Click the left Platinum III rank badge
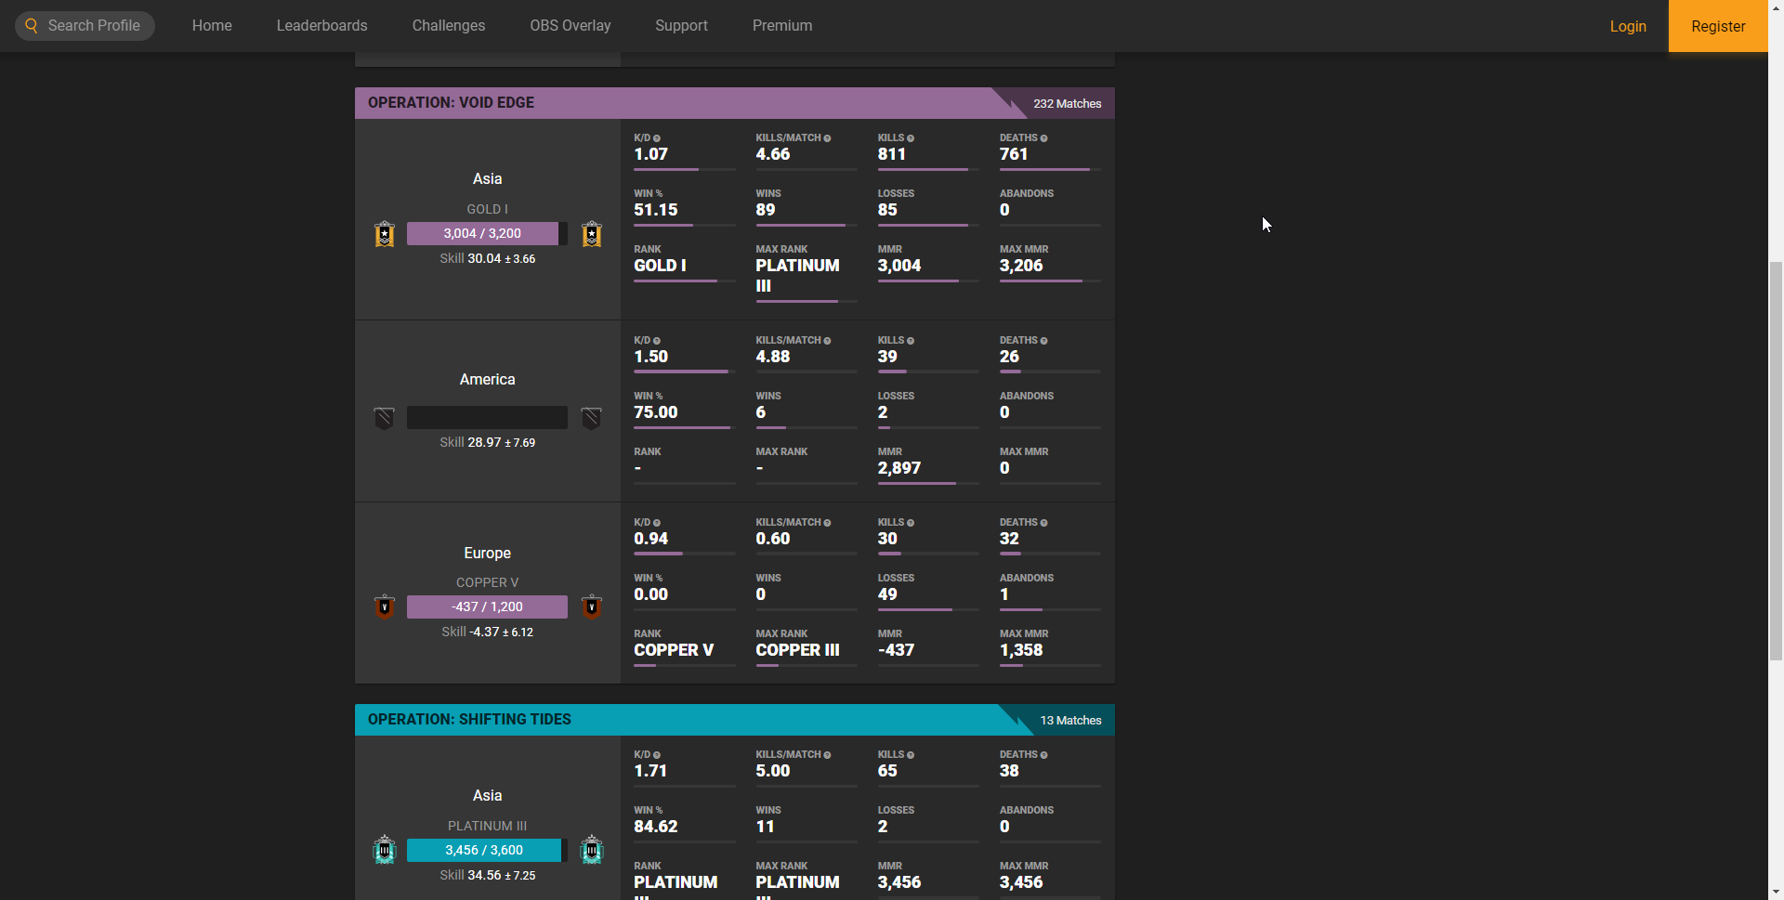The height and width of the screenshot is (900, 1784). pyautogui.click(x=385, y=850)
